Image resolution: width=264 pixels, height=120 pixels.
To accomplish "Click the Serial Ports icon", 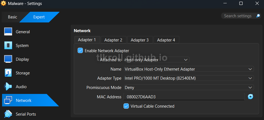I will 8,114.
